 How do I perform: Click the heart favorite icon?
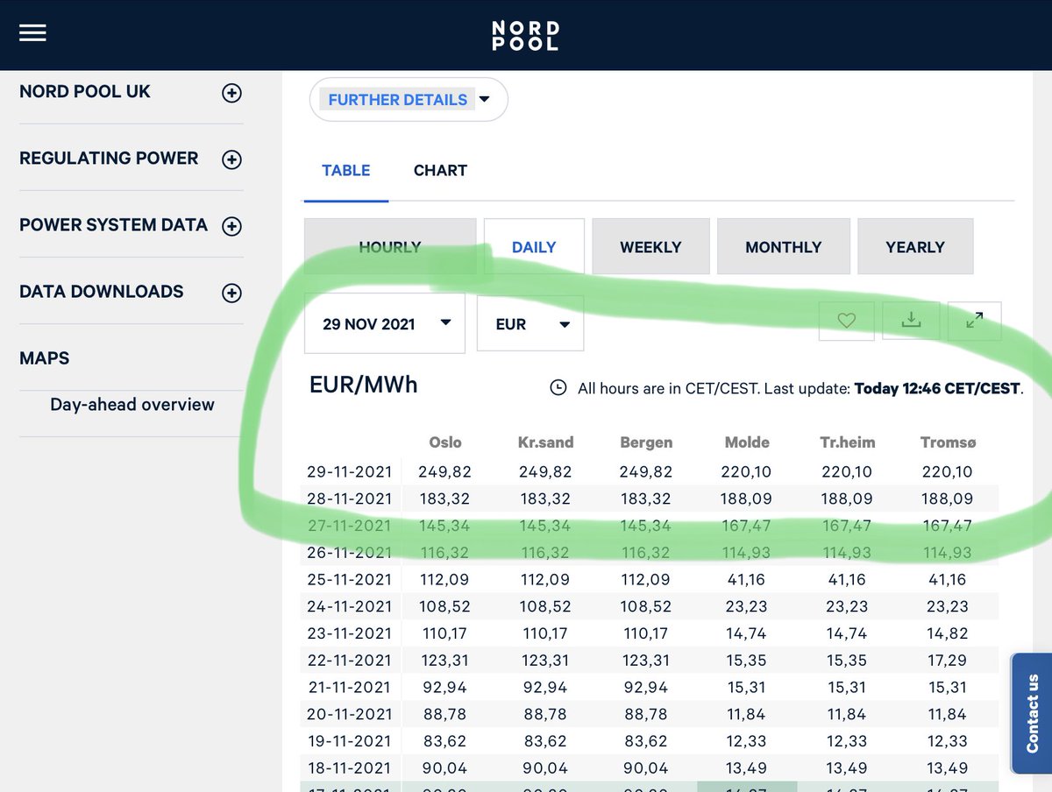(846, 321)
